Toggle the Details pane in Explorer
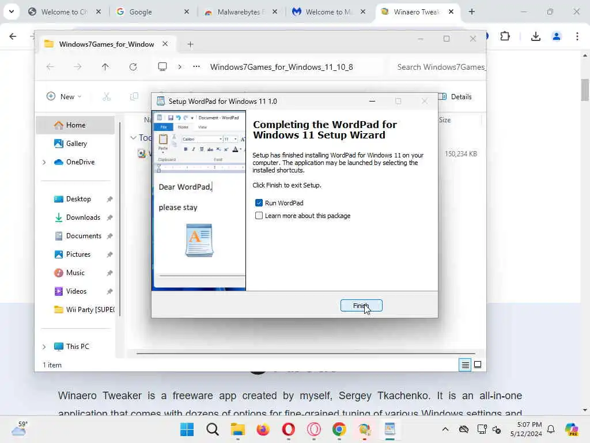 pyautogui.click(x=455, y=96)
